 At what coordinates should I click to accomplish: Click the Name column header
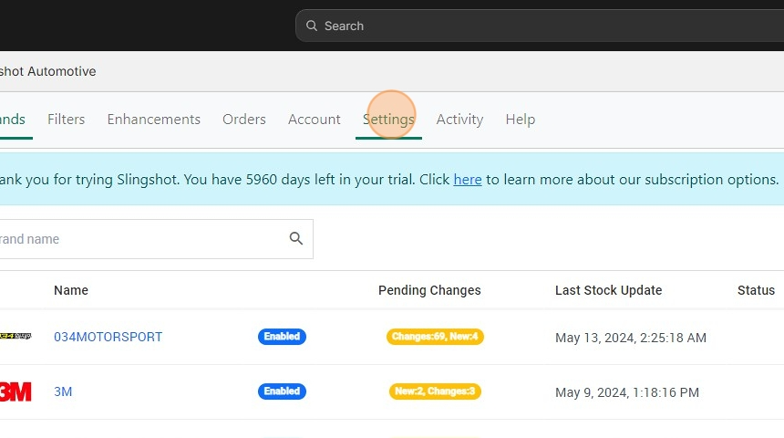pyautogui.click(x=71, y=290)
